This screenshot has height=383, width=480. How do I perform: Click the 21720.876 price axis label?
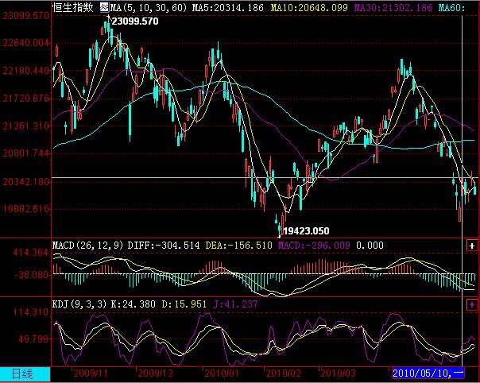(x=25, y=99)
